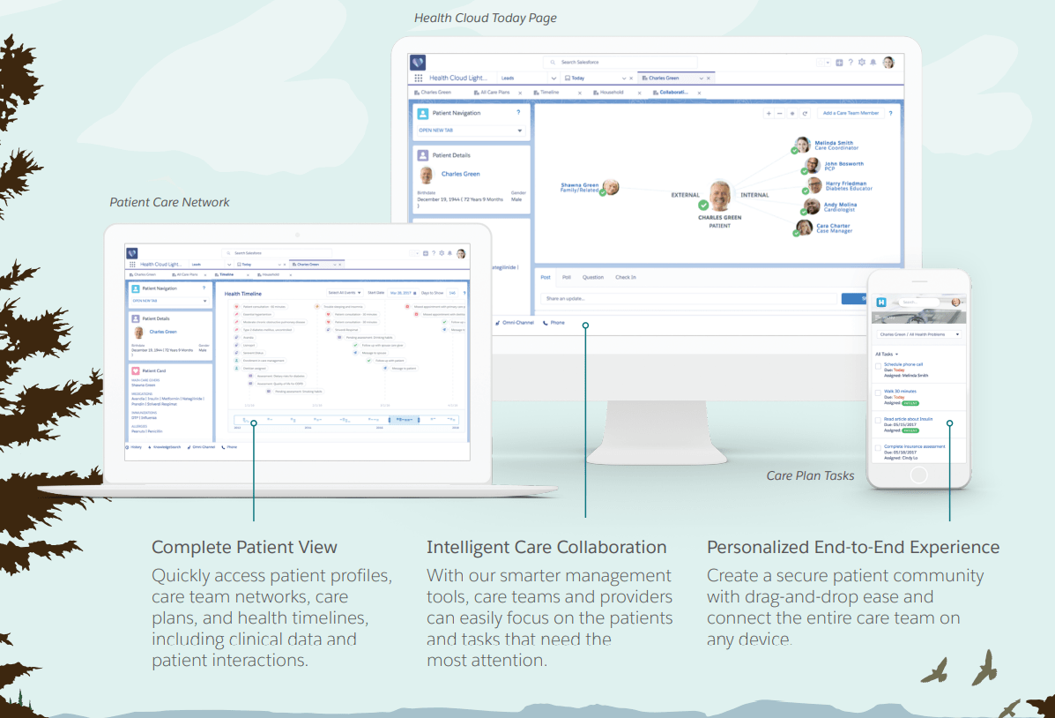1055x718 pixels.
Task: Click the Share an update text field
Action: pyautogui.click(x=687, y=299)
